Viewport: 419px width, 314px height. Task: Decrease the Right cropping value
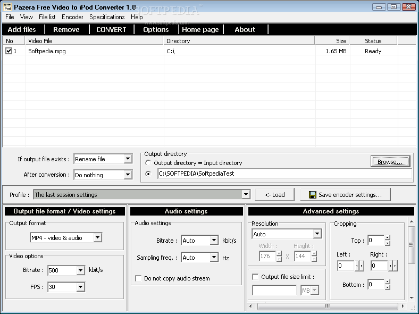pos(390,266)
